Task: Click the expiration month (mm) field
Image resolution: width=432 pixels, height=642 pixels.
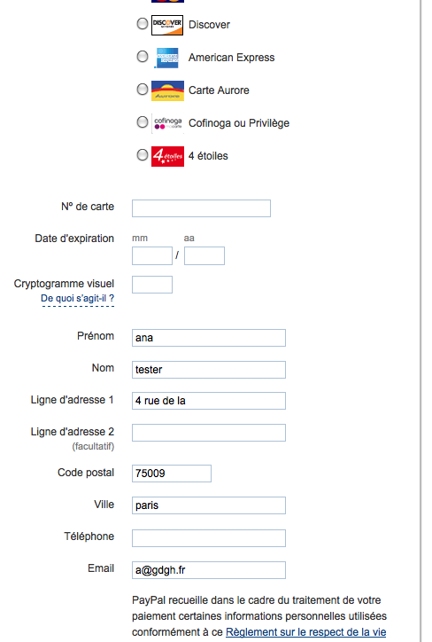Action: coord(152,256)
